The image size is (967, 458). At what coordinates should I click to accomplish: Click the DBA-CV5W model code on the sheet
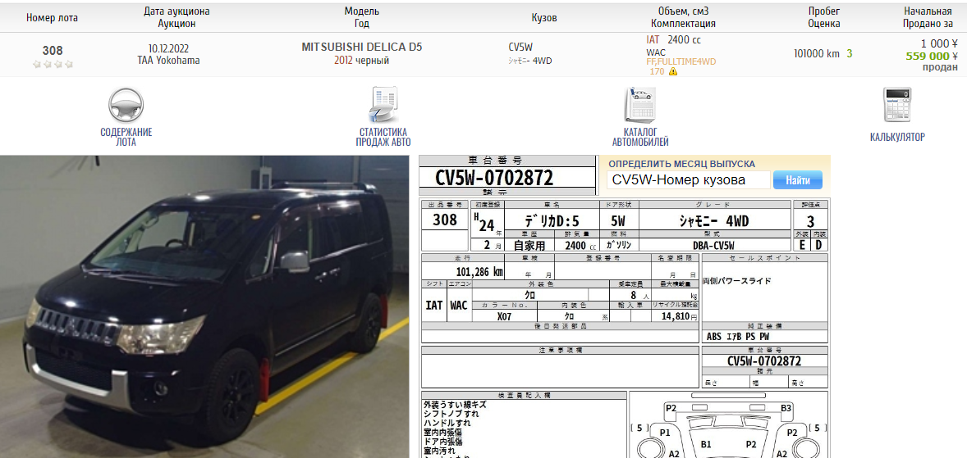pos(713,245)
